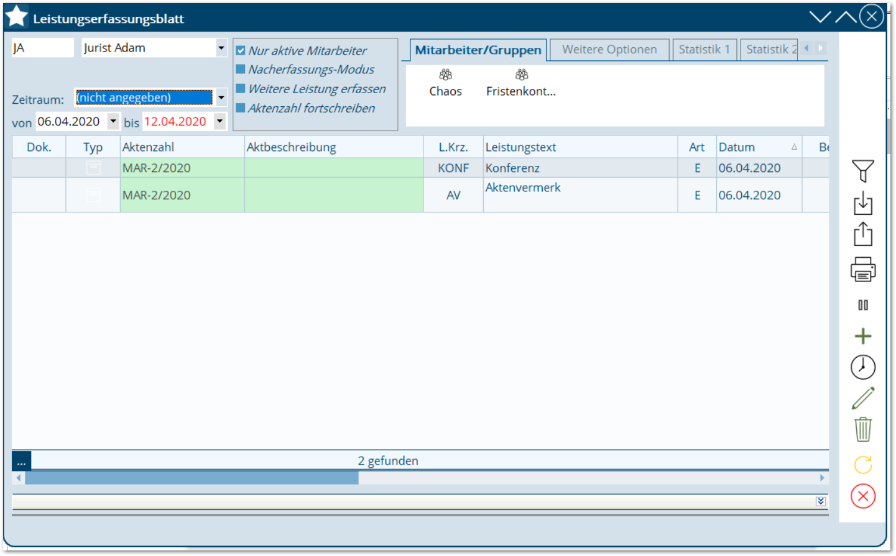The width and height of the screenshot is (896, 556).
Task: Switch to Weitere Optionen tab
Action: pos(609,50)
